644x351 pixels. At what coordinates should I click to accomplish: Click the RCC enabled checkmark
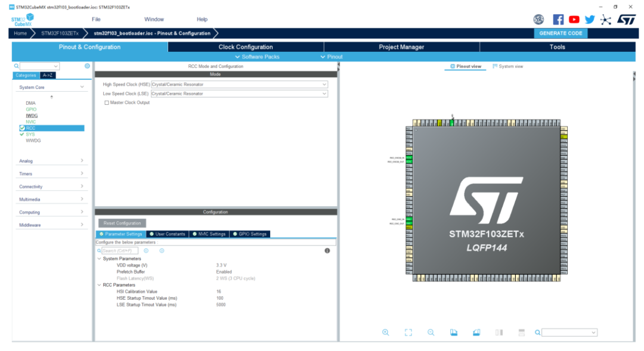coord(22,128)
